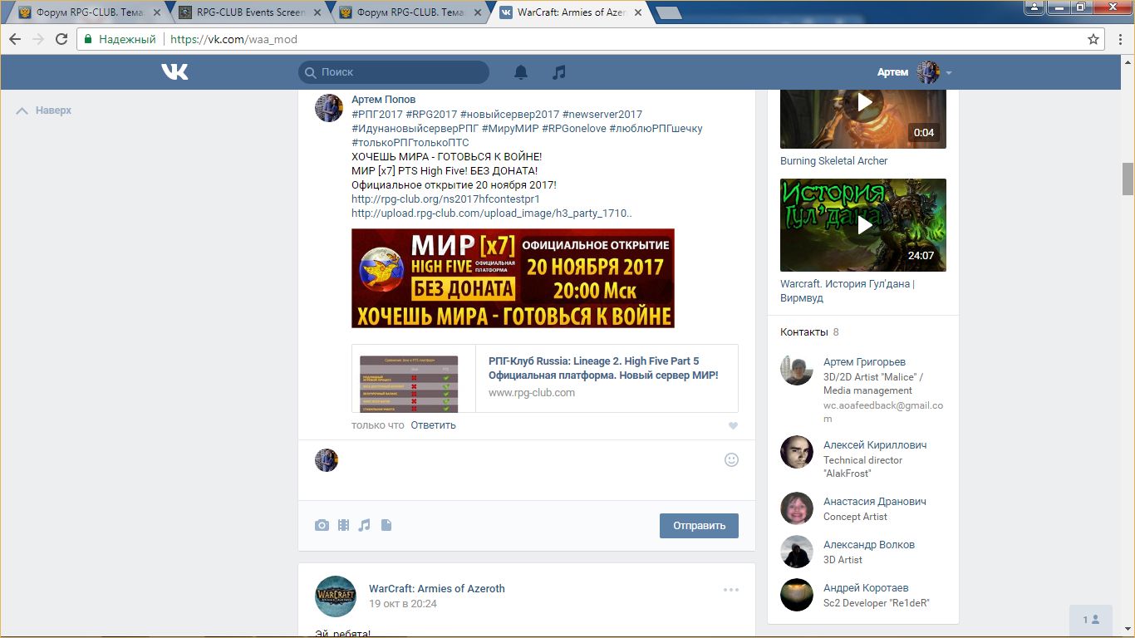Close the RPG-CLUB Events Screen tab
The image size is (1135, 638).
[x=317, y=12]
